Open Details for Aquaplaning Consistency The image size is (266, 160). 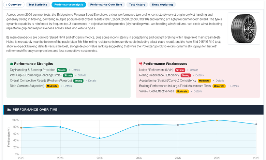(220, 81)
